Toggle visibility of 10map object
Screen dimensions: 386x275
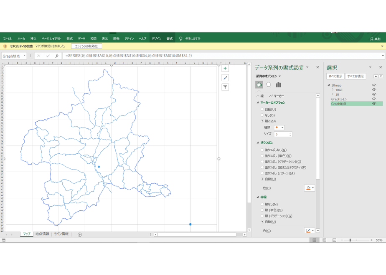[x=374, y=85]
